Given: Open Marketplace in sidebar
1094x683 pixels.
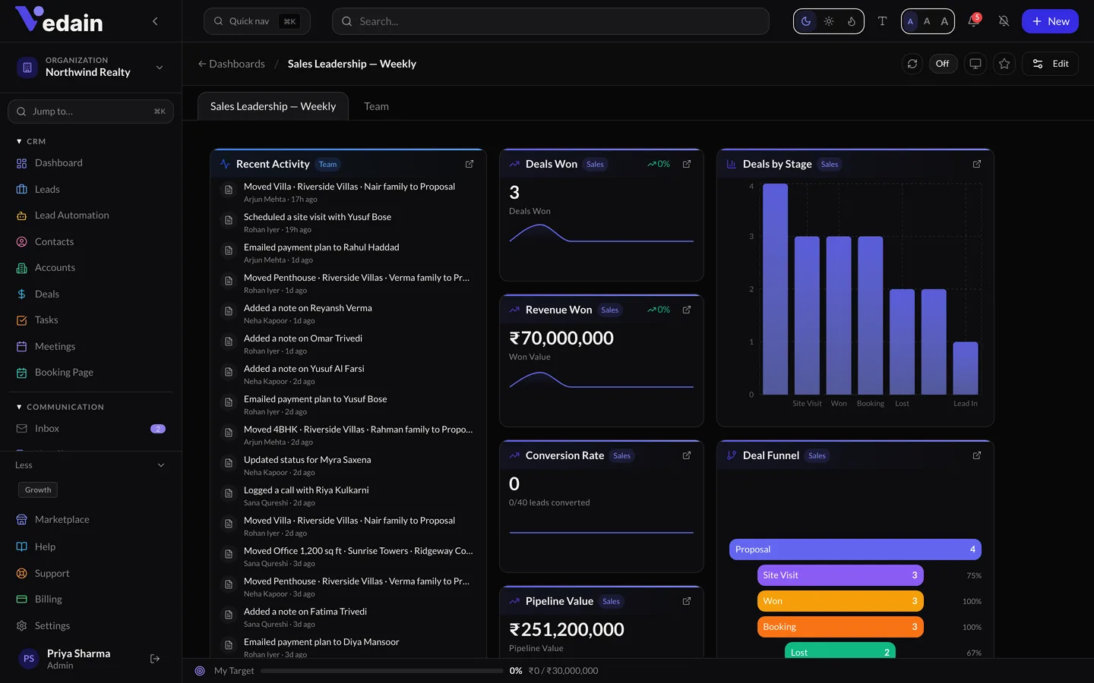Looking at the screenshot, I should click(90, 520).
